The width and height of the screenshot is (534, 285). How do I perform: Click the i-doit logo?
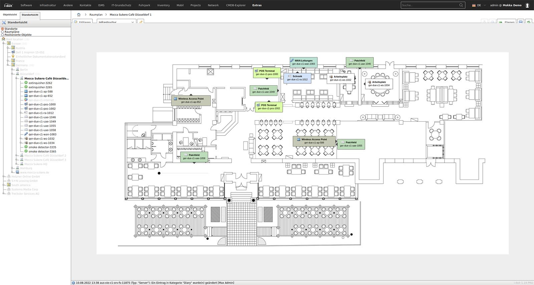(8, 5)
